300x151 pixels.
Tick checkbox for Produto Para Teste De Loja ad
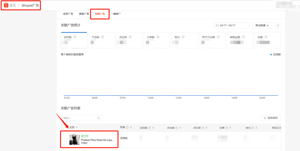pyautogui.click(x=65, y=140)
